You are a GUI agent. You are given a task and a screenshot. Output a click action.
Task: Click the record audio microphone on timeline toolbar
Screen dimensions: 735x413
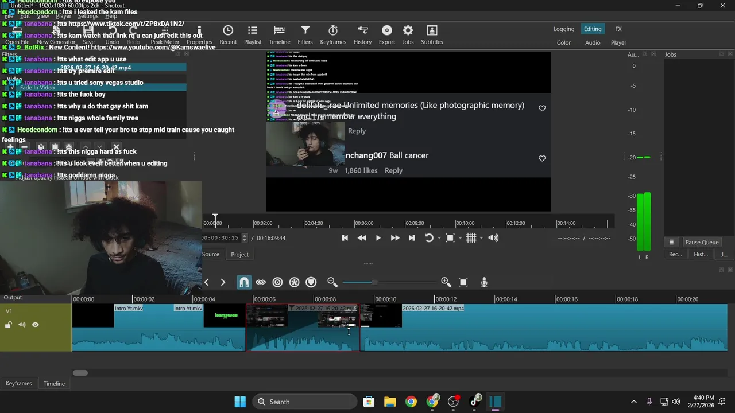pos(484,282)
